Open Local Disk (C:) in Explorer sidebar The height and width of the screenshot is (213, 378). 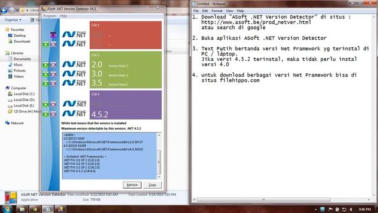pos(24,94)
